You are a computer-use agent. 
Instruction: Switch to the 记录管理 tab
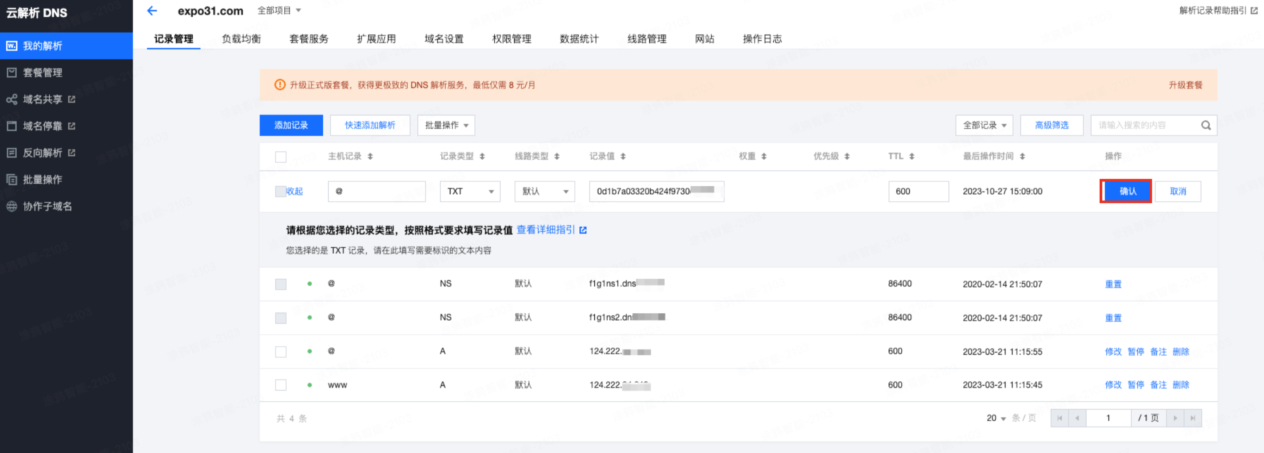pos(174,39)
